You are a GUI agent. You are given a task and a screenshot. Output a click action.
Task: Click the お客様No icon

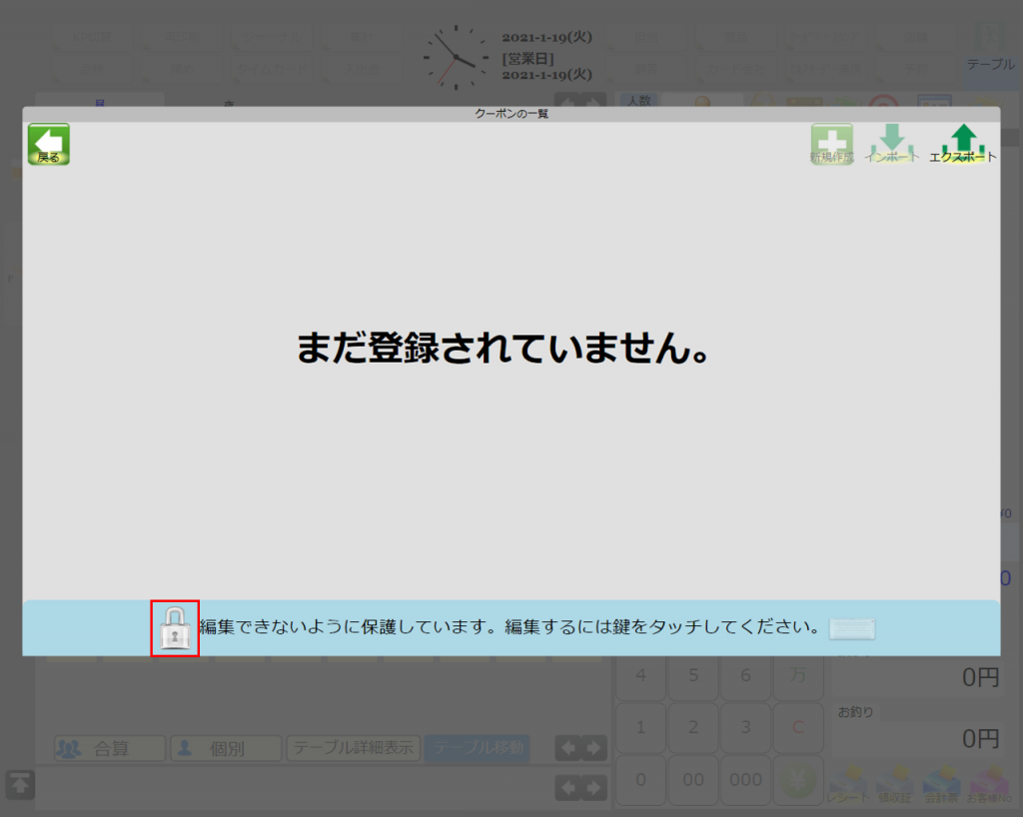click(988, 783)
